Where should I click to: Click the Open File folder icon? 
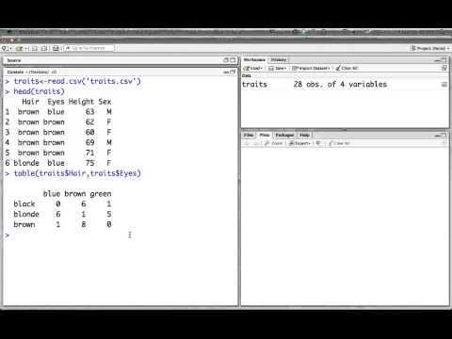[20, 48]
